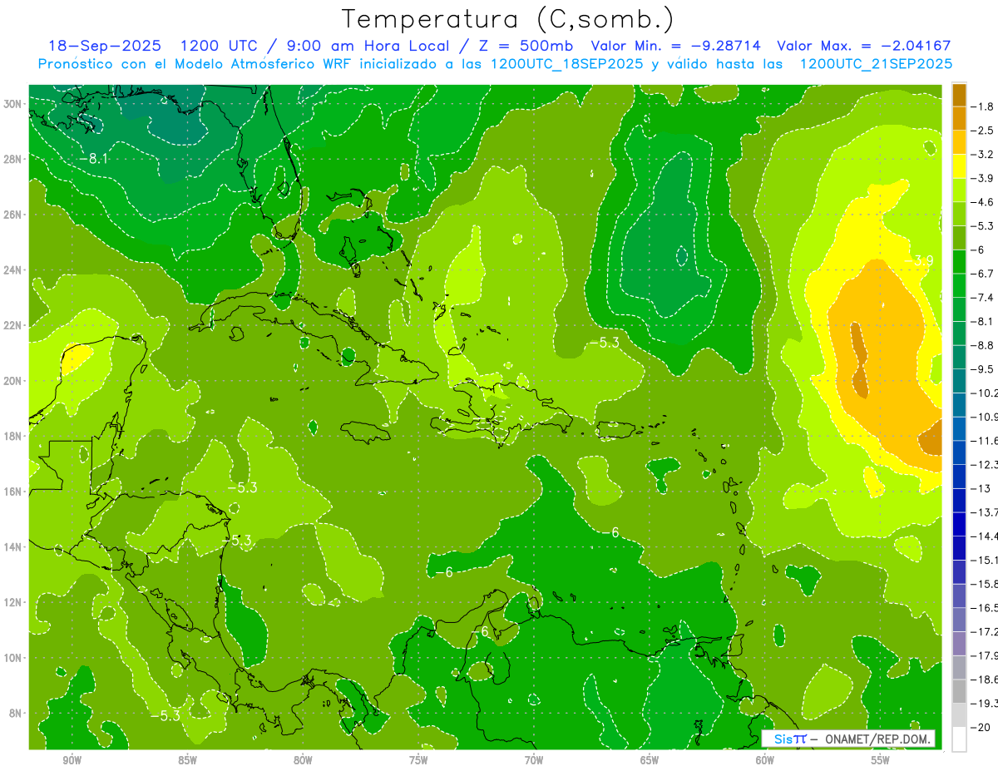Click the 1200UTC_21SEP2025 valid-until time text
The width and height of the screenshot is (998, 771).
point(875,64)
